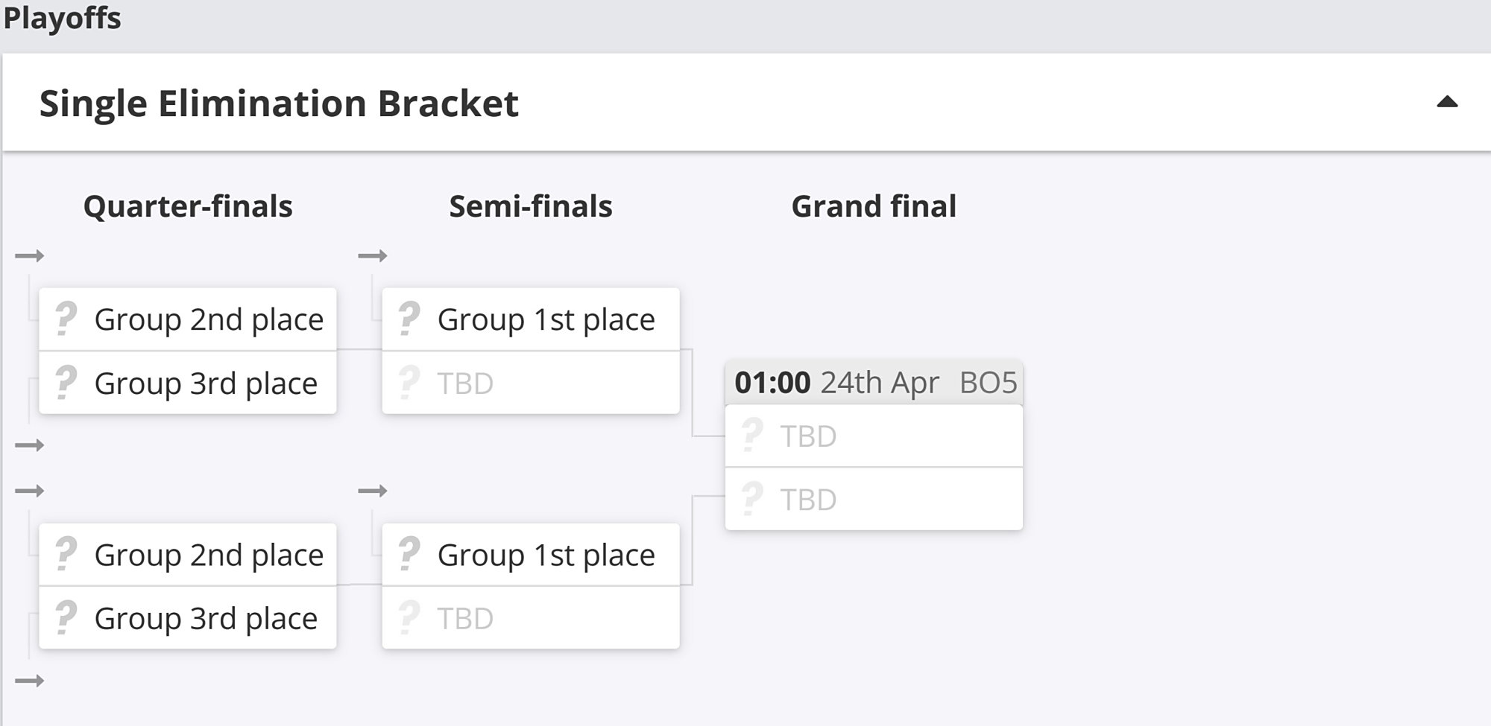This screenshot has height=726, width=1491.
Task: Select bottom quarter-final Group 3rd place team
Action: coord(188,617)
